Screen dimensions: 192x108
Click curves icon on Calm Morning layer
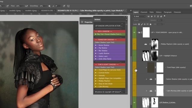coord(151,91)
